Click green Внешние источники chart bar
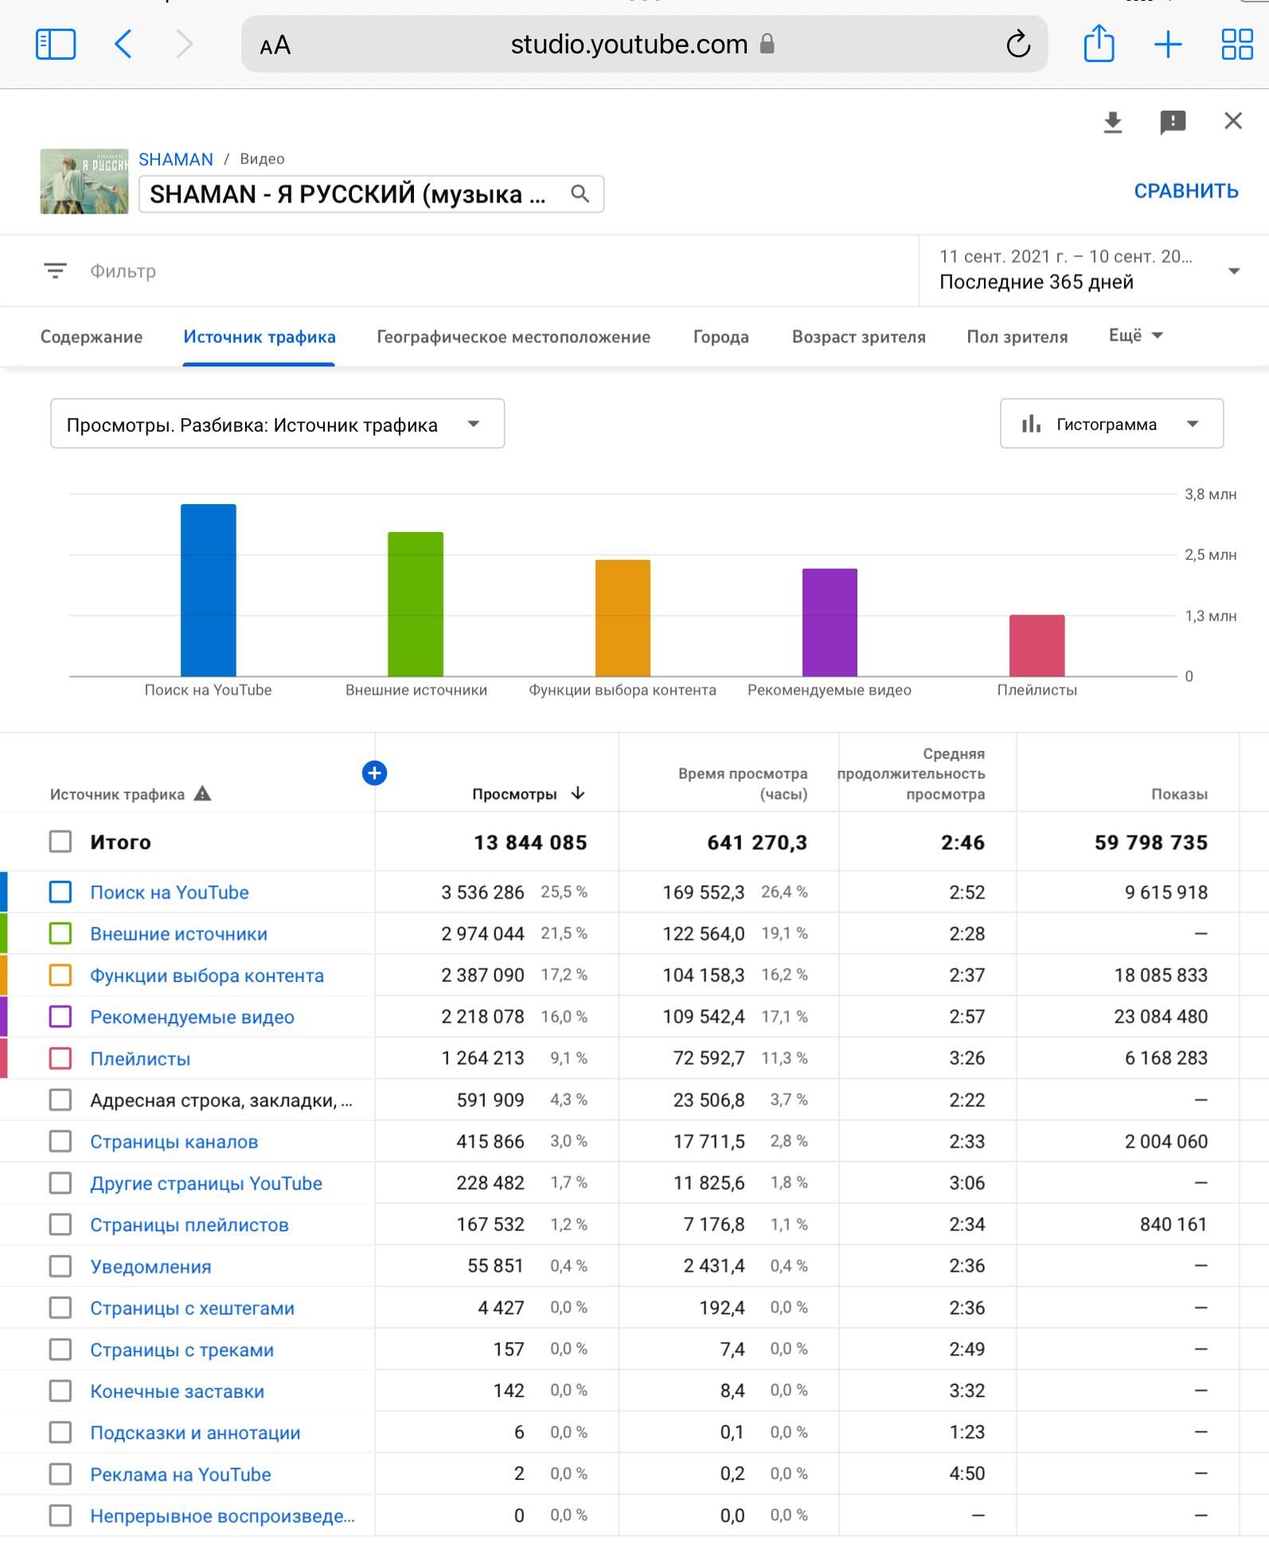1269x1565 pixels. point(416,604)
